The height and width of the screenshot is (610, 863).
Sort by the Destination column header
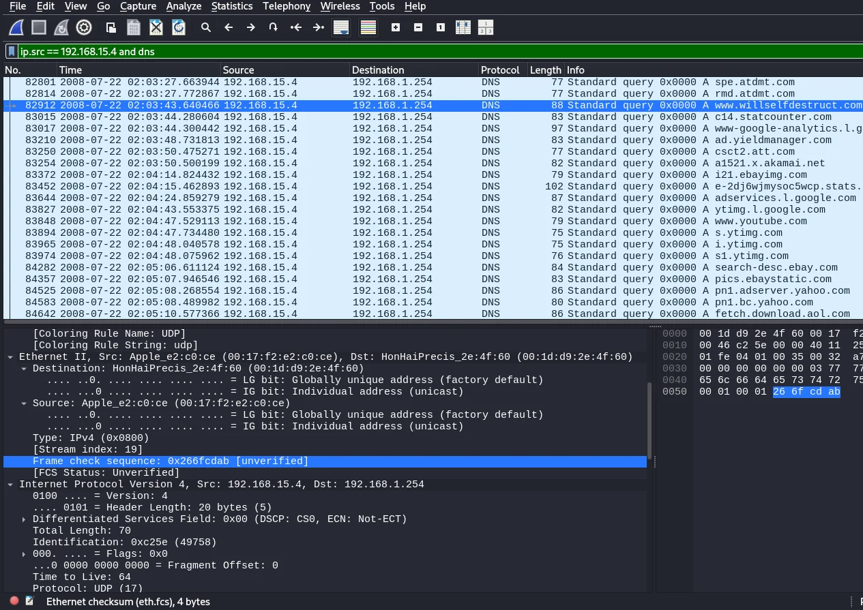(414, 70)
